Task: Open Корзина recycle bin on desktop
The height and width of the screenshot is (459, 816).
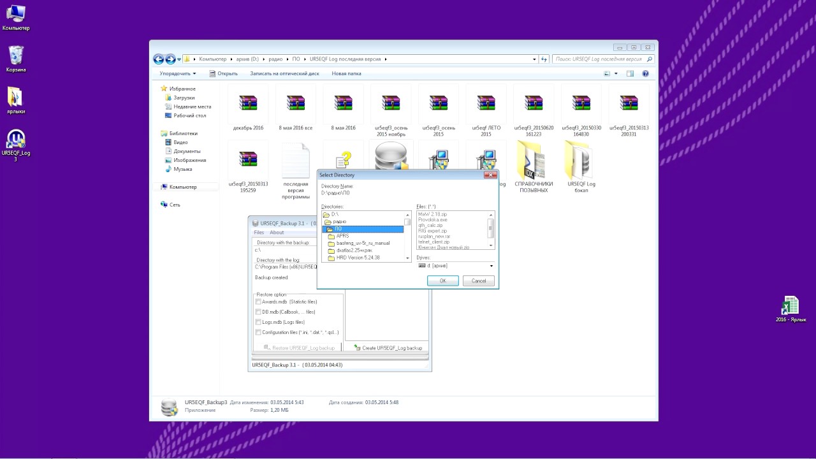Action: click(16, 59)
